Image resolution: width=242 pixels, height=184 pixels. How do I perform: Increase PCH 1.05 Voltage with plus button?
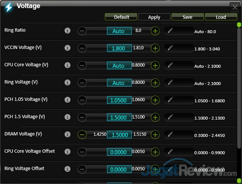click(155, 100)
